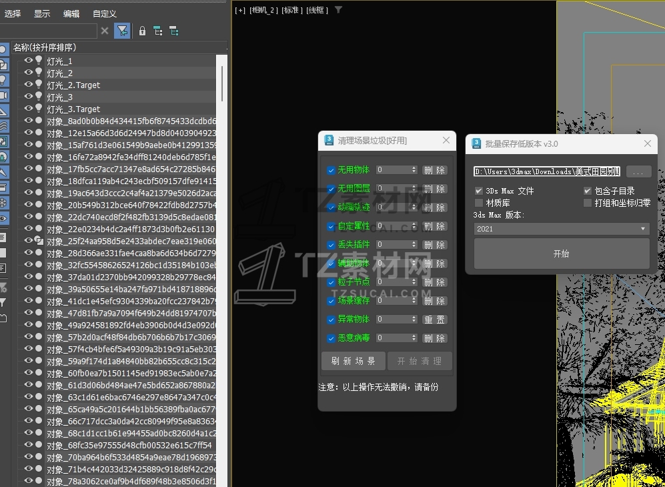Click 重置 button for 异常物体
Screen dimensions: 665x487
click(x=435, y=320)
